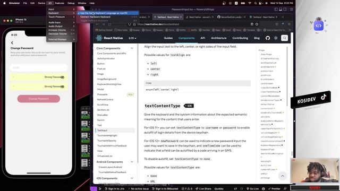Toggle Use the Same Keyboard Language as macOS
The height and width of the screenshot is (191, 340).
coord(108,13)
